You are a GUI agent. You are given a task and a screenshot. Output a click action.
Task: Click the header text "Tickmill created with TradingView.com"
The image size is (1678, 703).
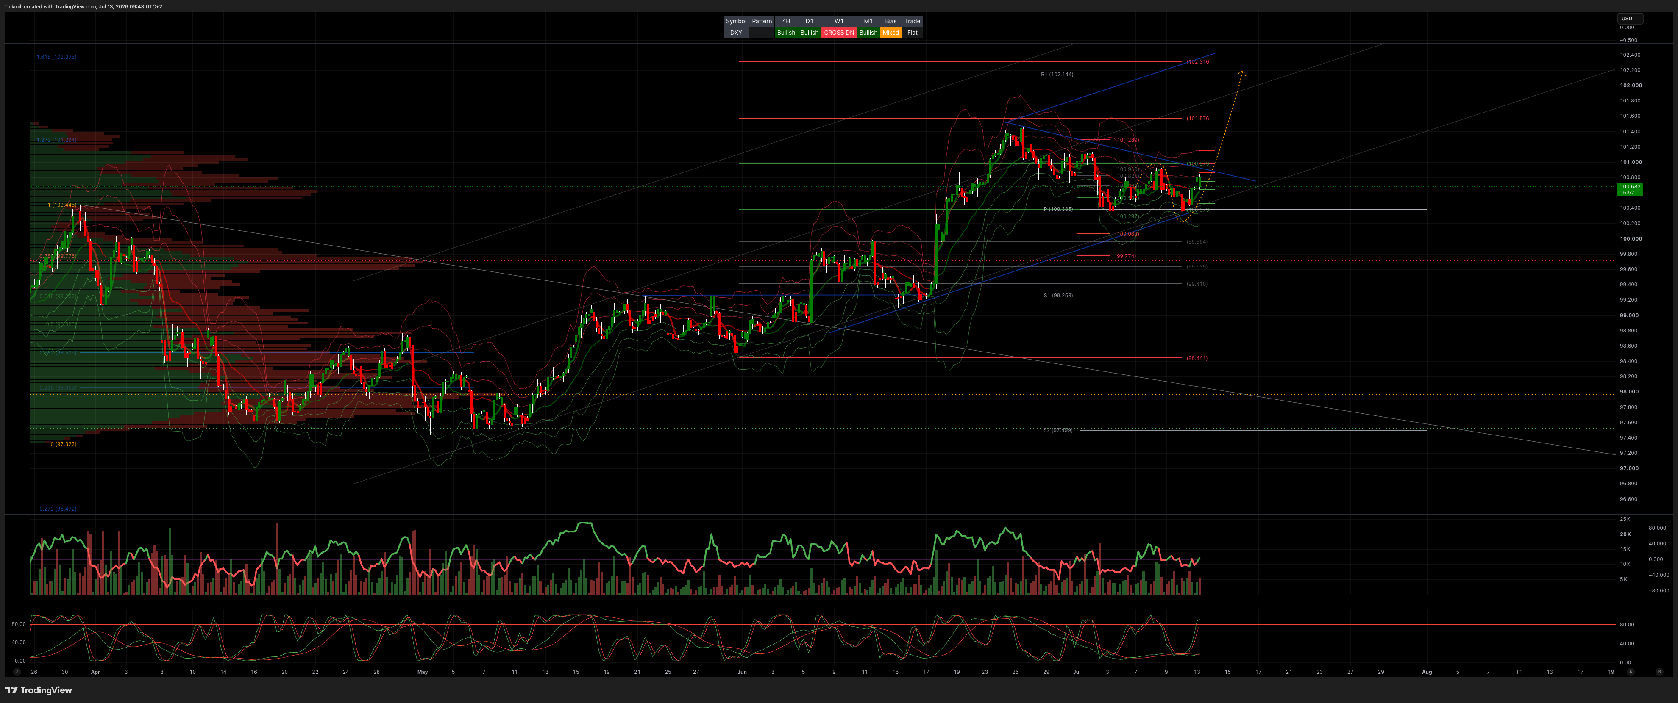[x=50, y=6]
